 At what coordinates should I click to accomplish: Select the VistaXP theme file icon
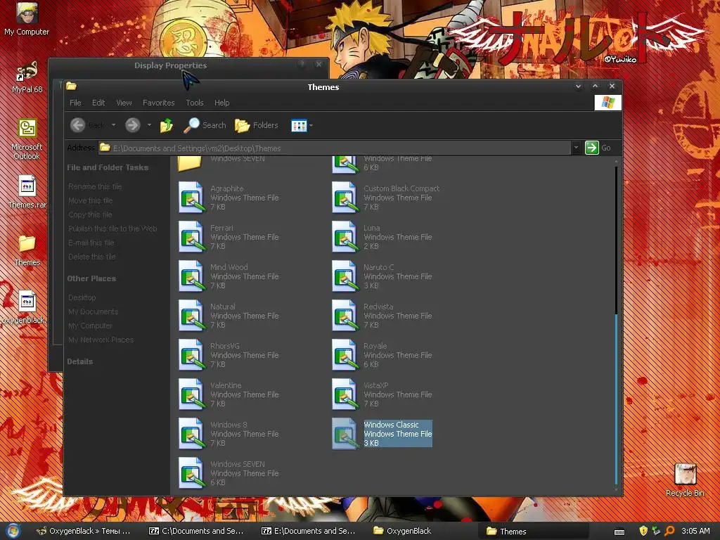[x=345, y=394]
